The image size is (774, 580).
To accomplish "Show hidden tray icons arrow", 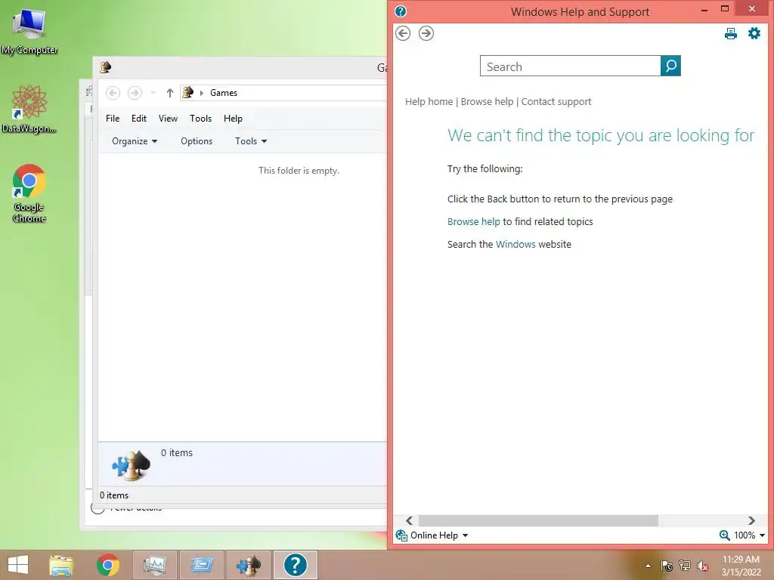I will pyautogui.click(x=648, y=566).
